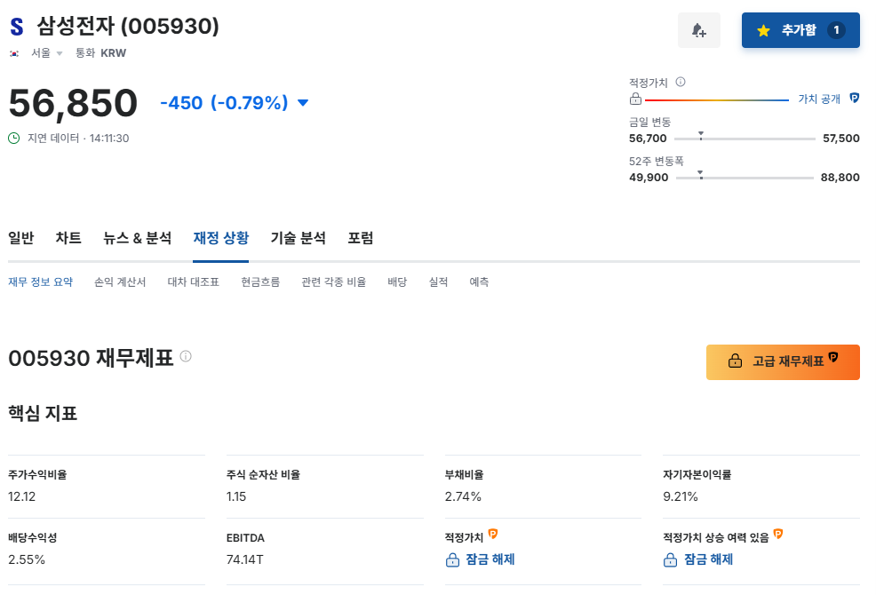Screen dimensions: 876x595
Task: Click info icon beside 005930 재무제표
Action: coord(186,356)
